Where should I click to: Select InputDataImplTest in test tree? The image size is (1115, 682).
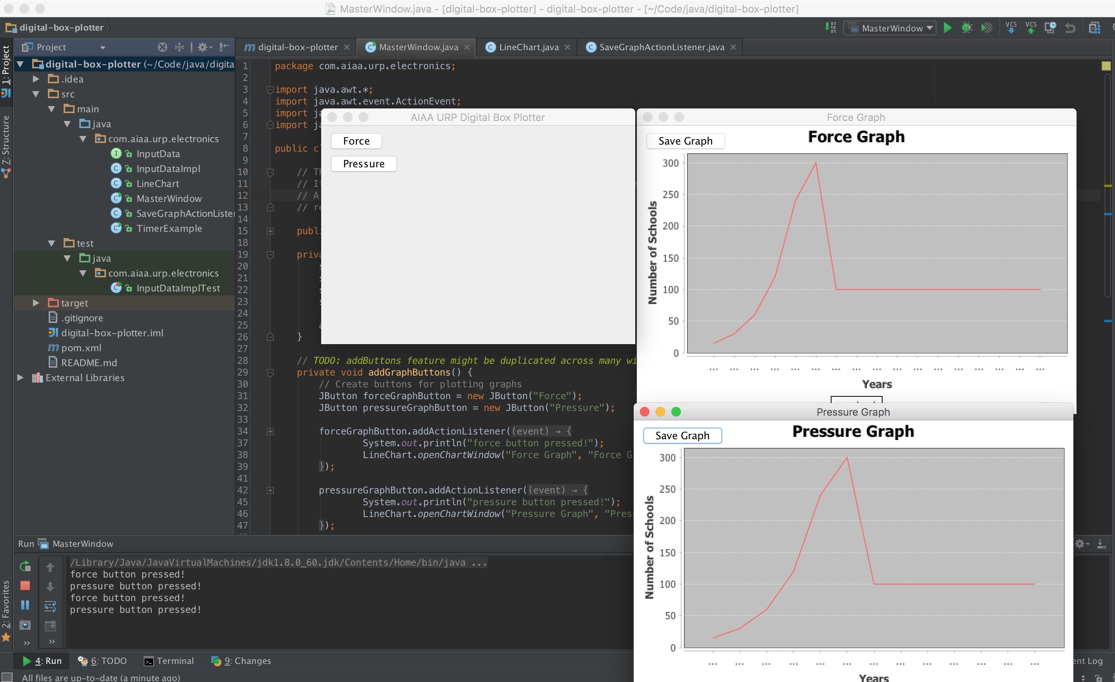pyautogui.click(x=178, y=288)
